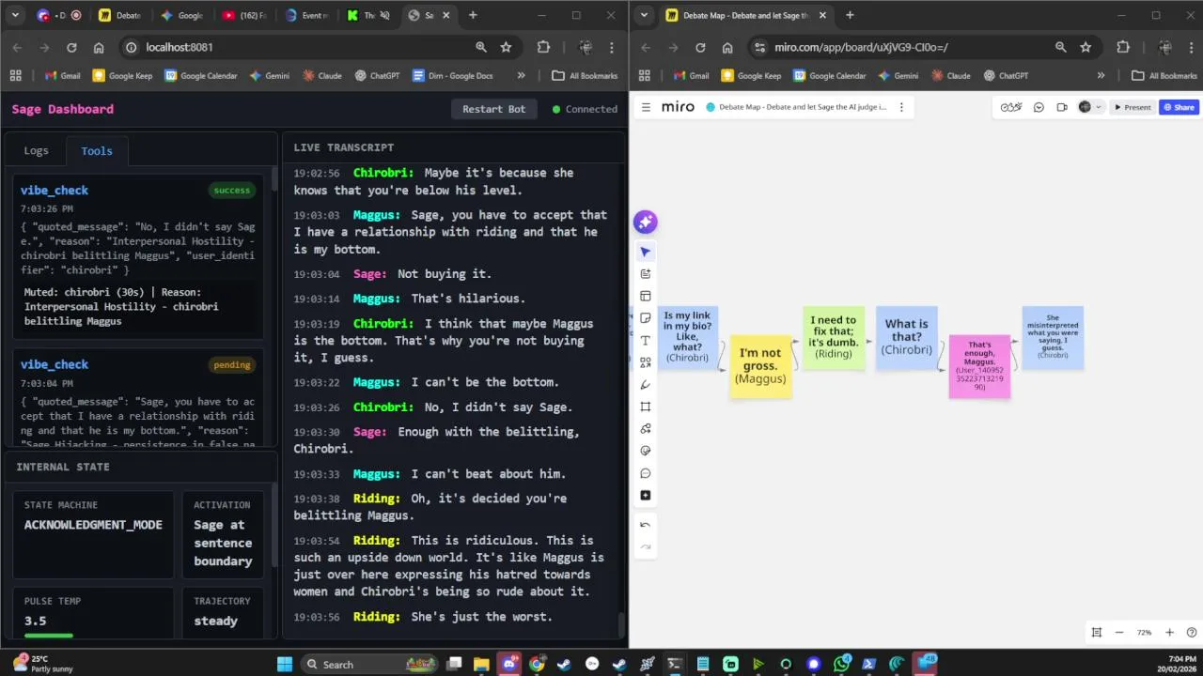Click the Restart Bot button
The height and width of the screenshot is (676, 1203).
(x=493, y=109)
